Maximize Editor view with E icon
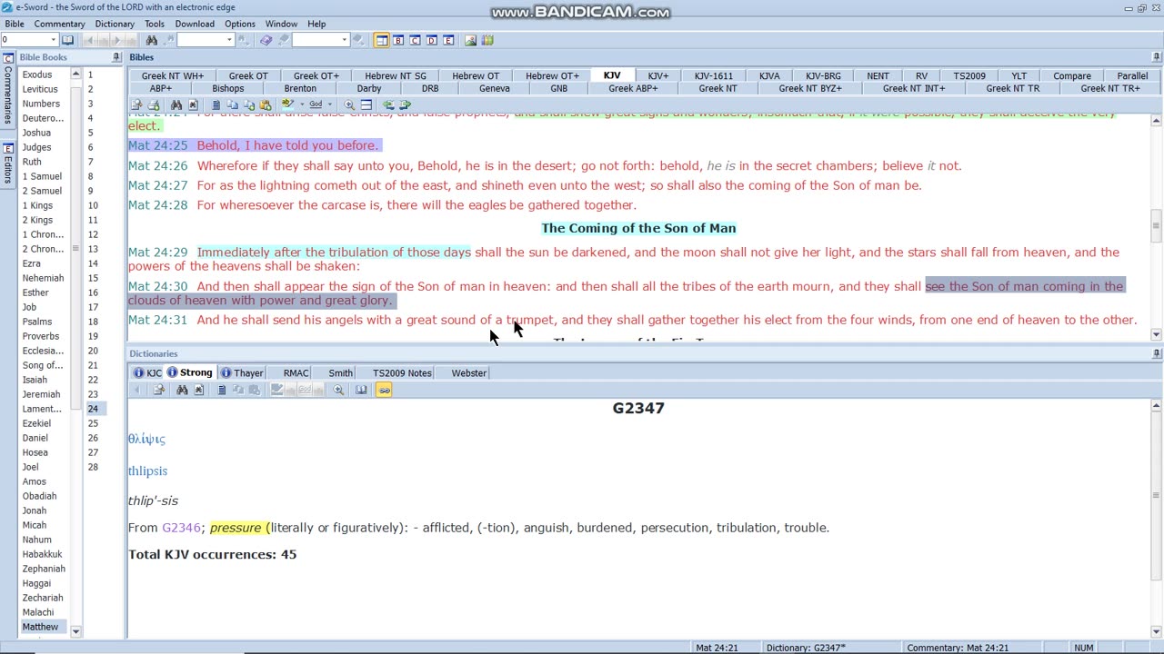The width and height of the screenshot is (1164, 654). pos(448,40)
